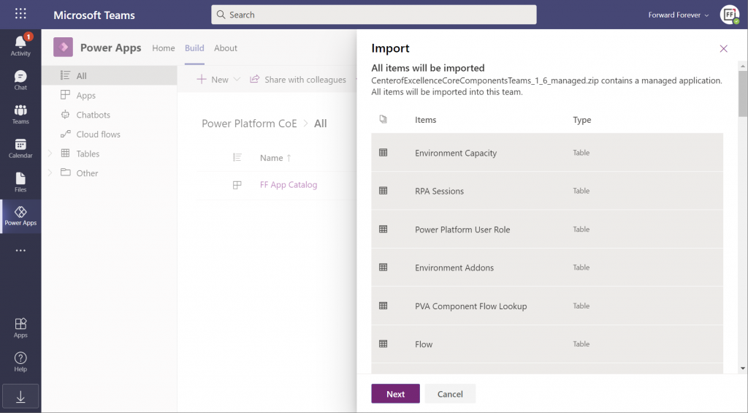The width and height of the screenshot is (748, 413).
Task: Click Share with colleagues
Action: point(305,79)
